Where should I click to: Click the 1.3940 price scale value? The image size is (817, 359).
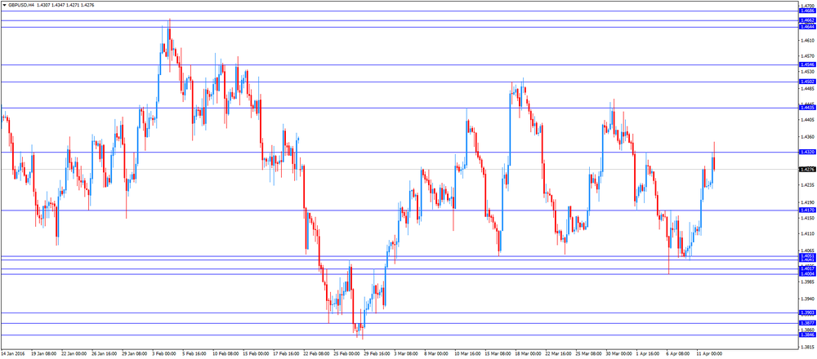(x=807, y=299)
